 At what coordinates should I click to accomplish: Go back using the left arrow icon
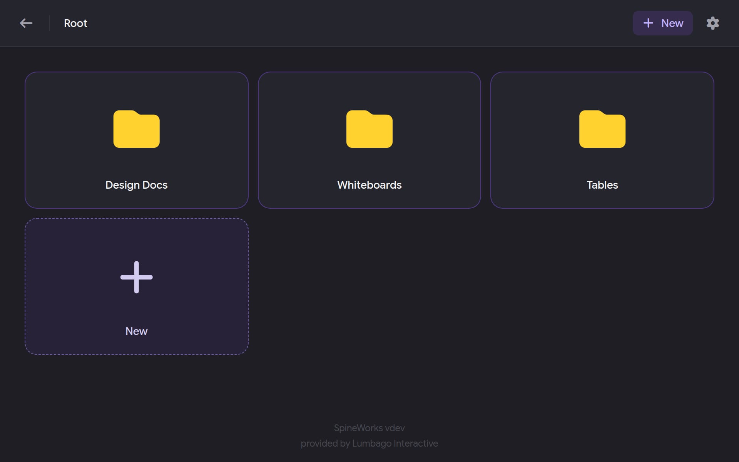coord(26,23)
